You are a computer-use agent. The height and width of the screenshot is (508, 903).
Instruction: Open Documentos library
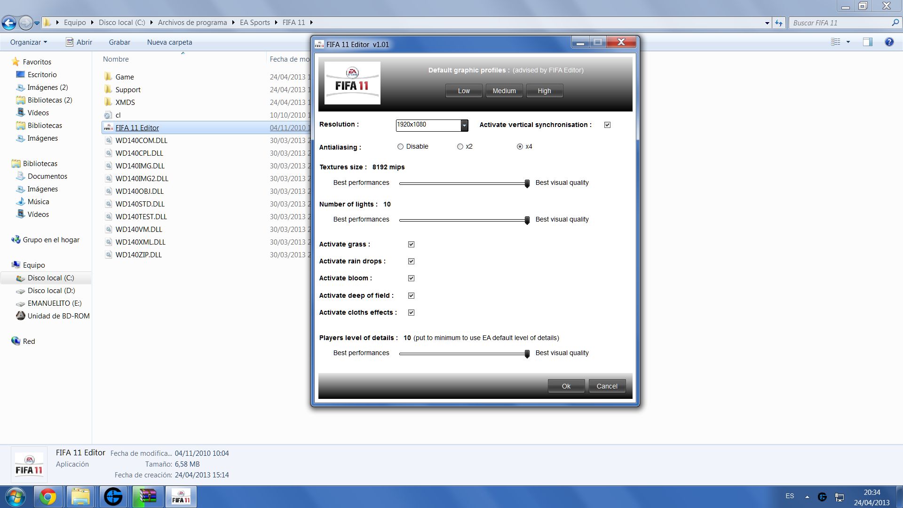coord(47,176)
